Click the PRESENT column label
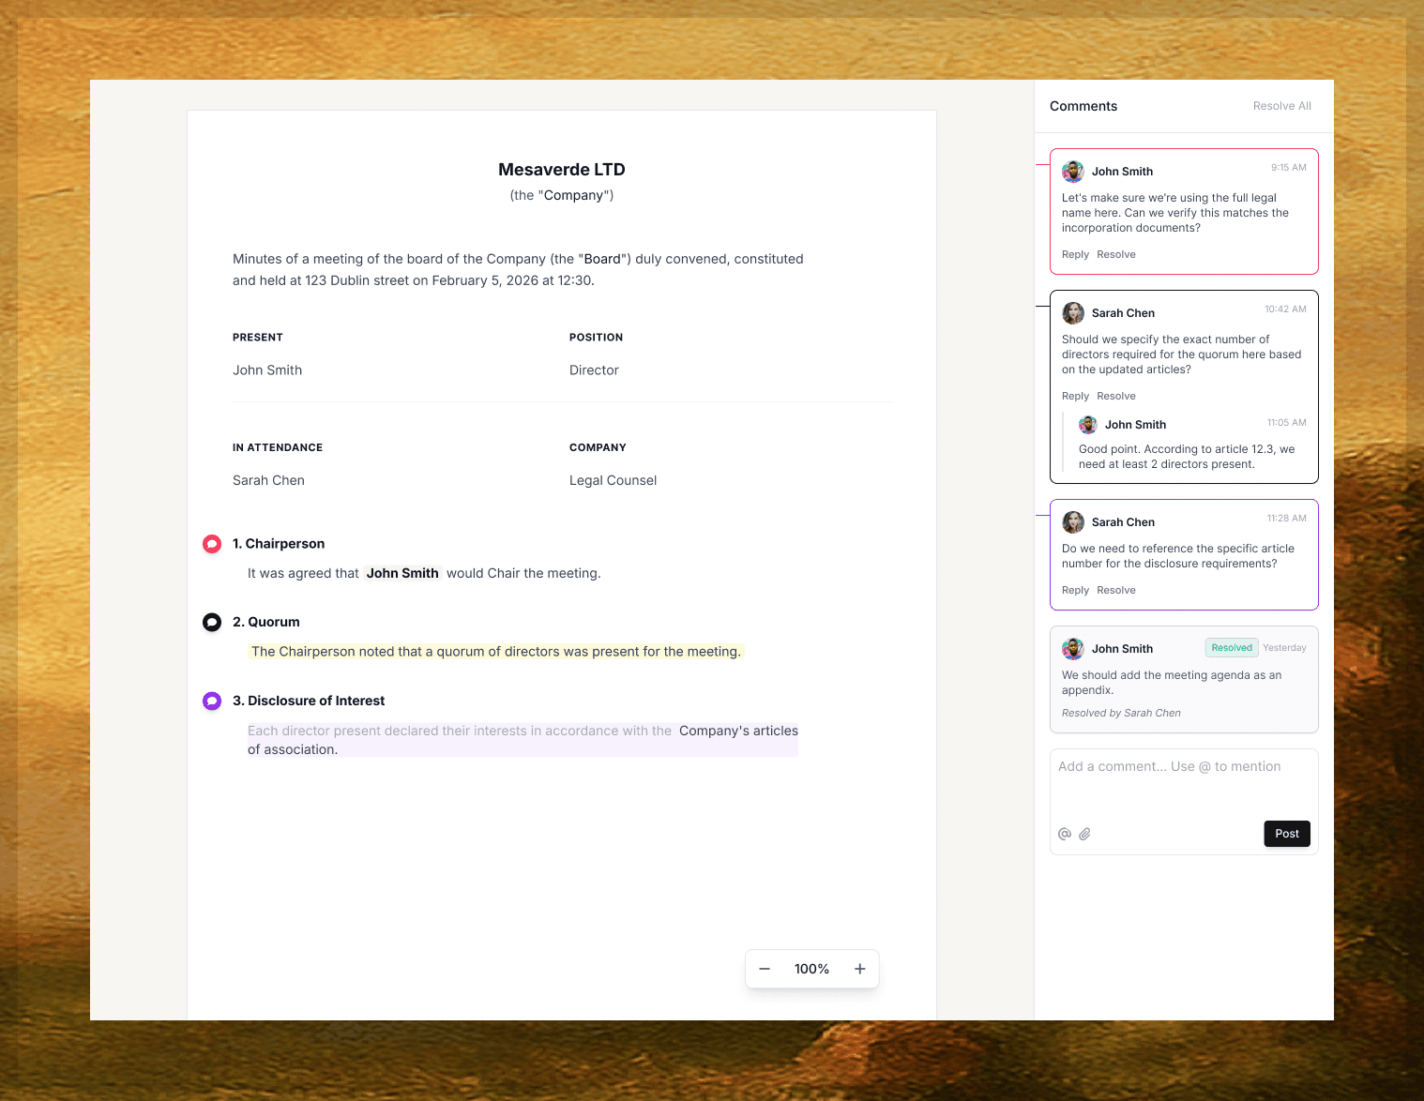 pos(258,338)
